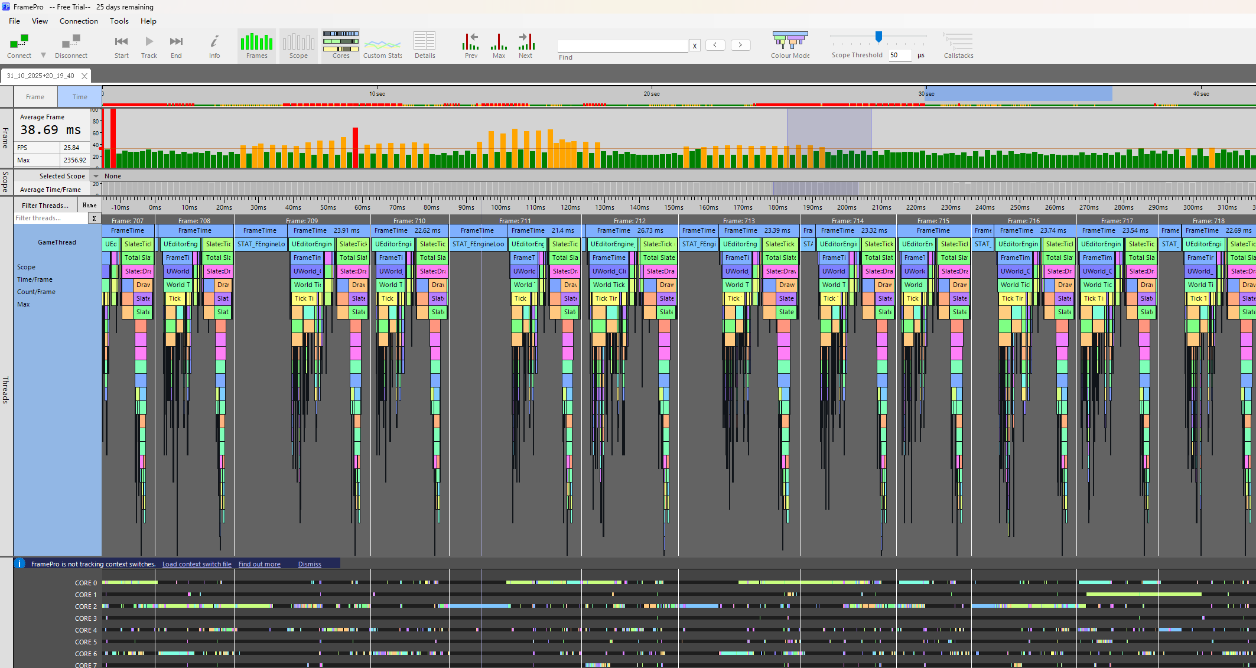Screen dimensions: 1256x668
Task: Open the Info panel icon
Action: click(x=214, y=42)
